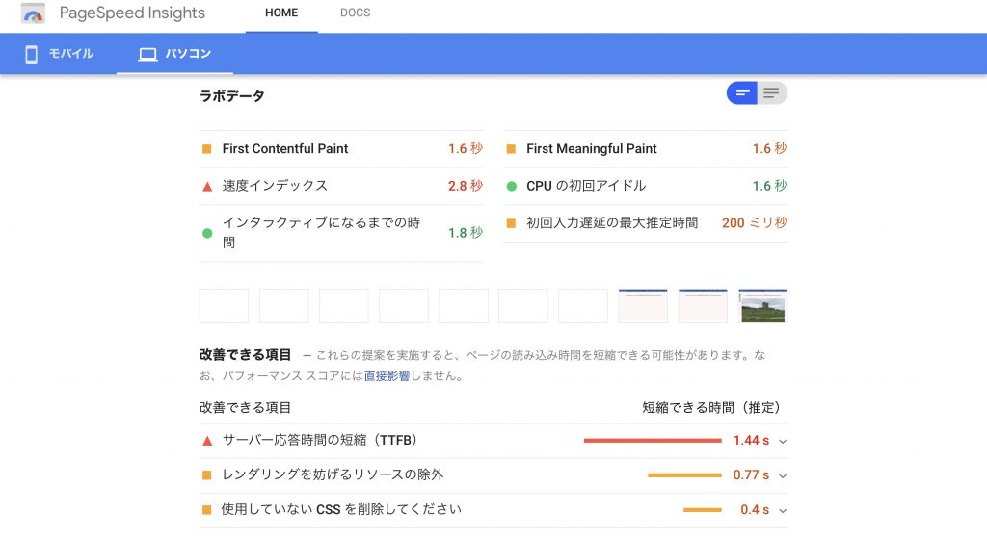Click the PageSpeed Insights title text

tap(132, 13)
